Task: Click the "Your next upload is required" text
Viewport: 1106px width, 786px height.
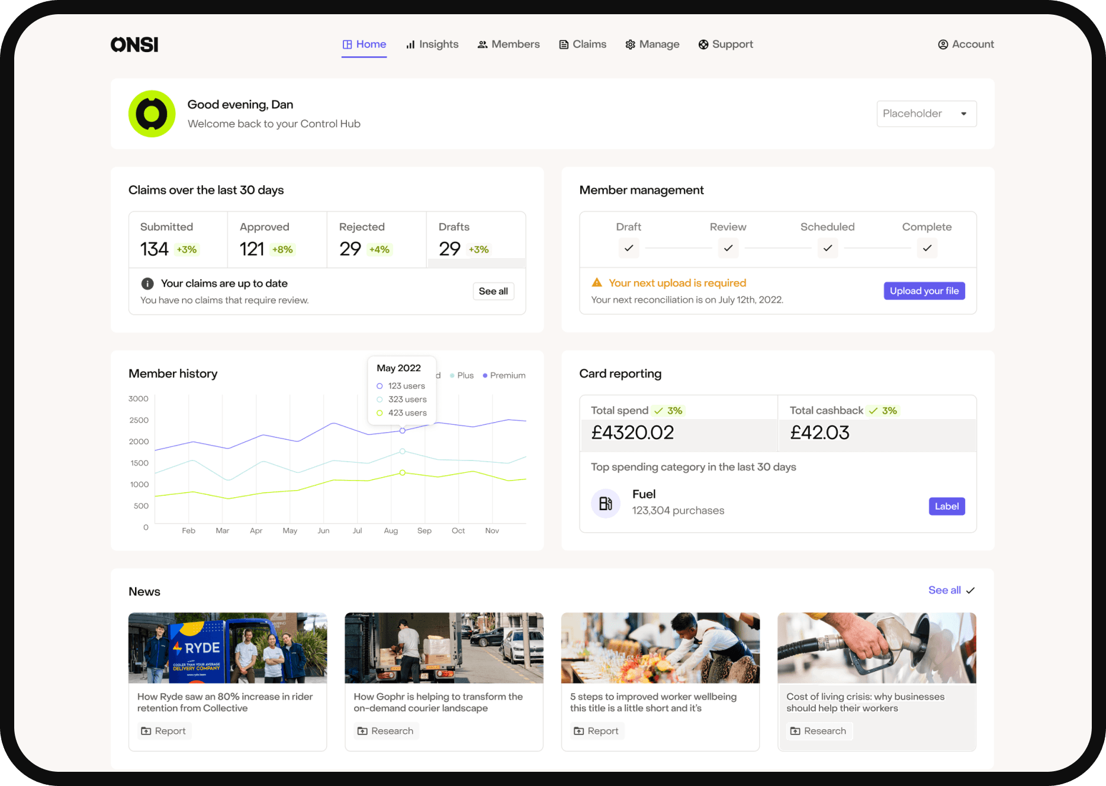Action: coord(677,283)
